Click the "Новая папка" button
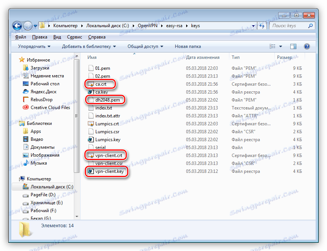 click(x=188, y=46)
